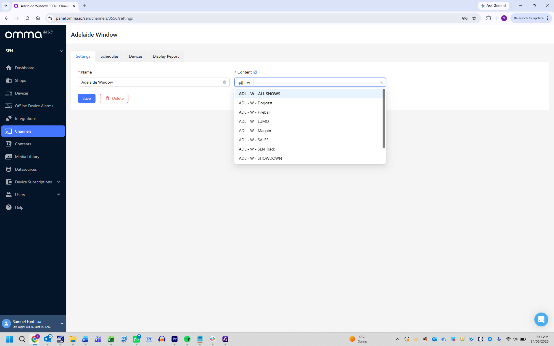
Task: Show hidden system tray icons
Action: click(397, 339)
